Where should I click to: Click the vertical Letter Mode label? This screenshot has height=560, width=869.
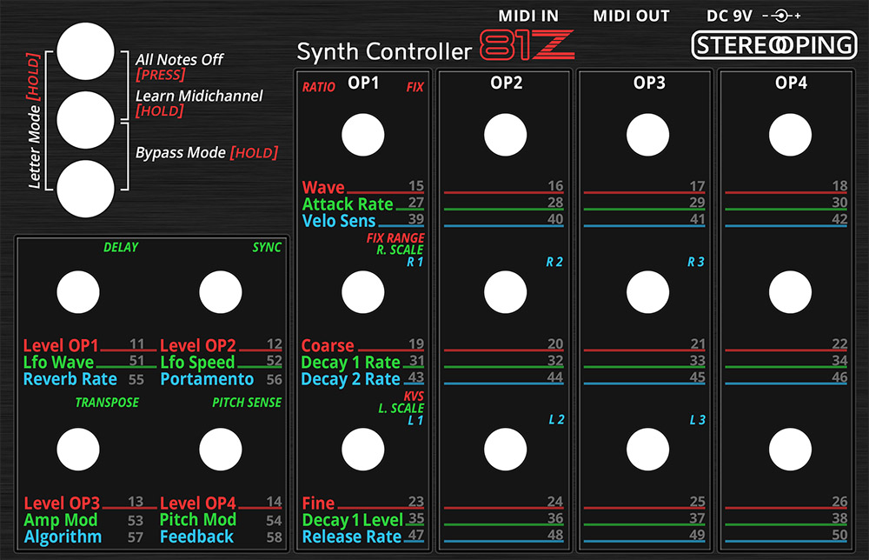point(35,147)
